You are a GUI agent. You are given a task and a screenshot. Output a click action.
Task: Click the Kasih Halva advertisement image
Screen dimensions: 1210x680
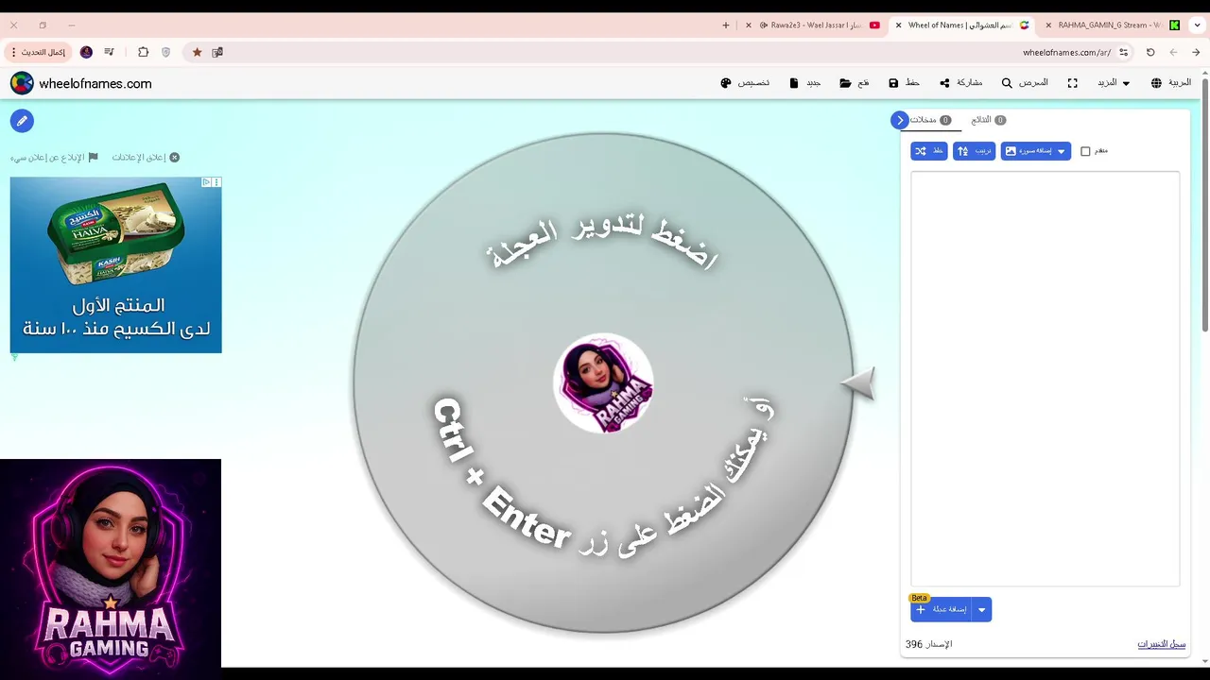coord(115,264)
